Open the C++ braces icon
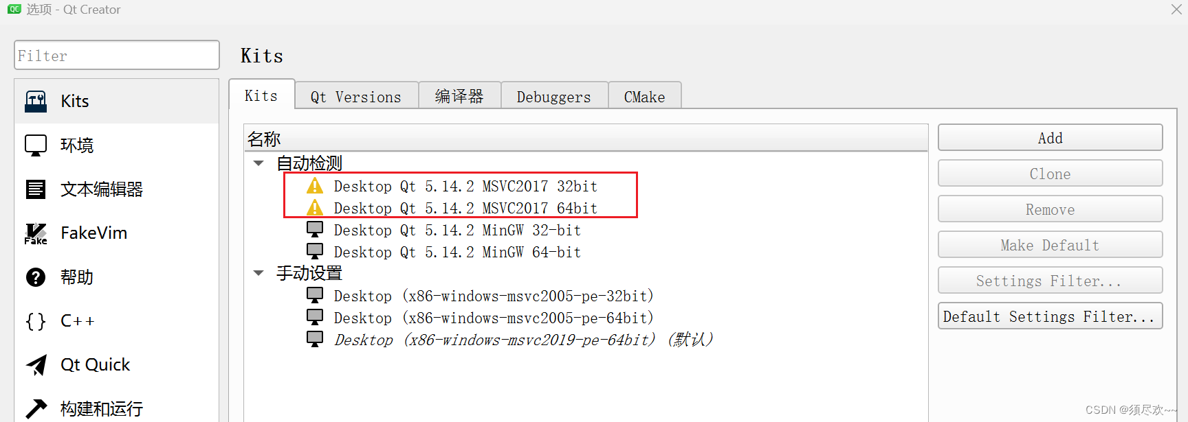This screenshot has height=422, width=1188. point(36,321)
